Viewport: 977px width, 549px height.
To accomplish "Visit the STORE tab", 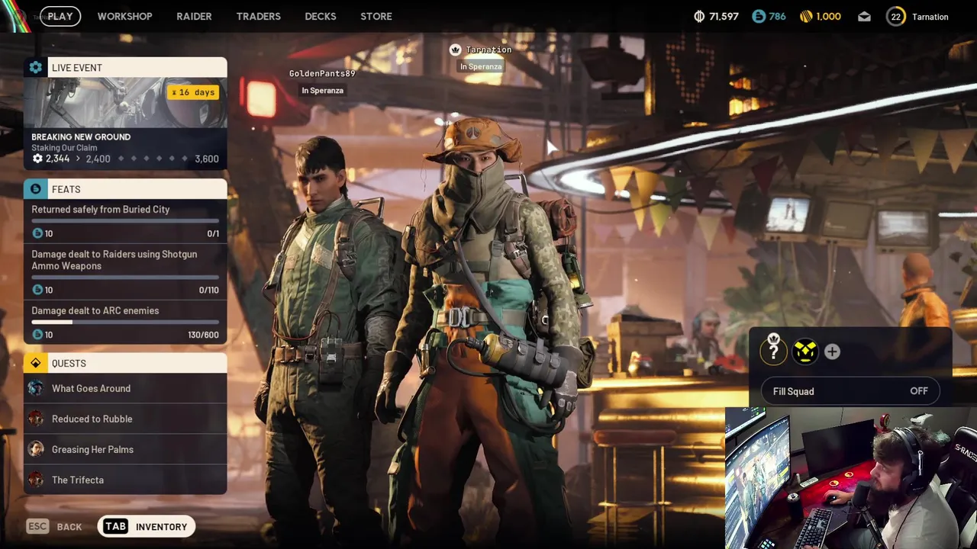I will 376,16.
